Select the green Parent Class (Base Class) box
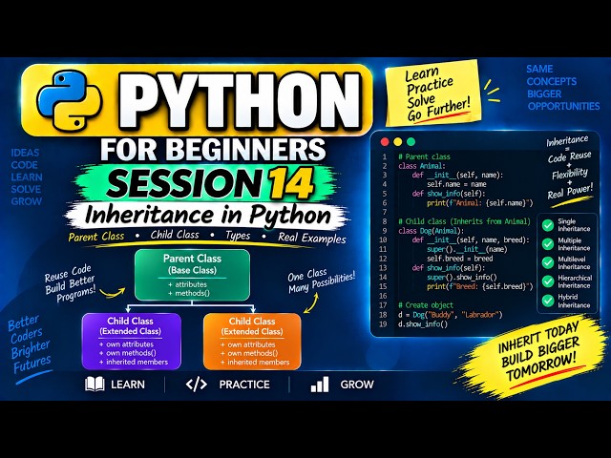 pyautogui.click(x=192, y=275)
